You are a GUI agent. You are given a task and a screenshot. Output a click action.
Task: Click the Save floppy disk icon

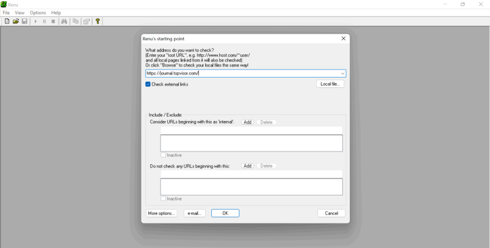click(x=24, y=21)
